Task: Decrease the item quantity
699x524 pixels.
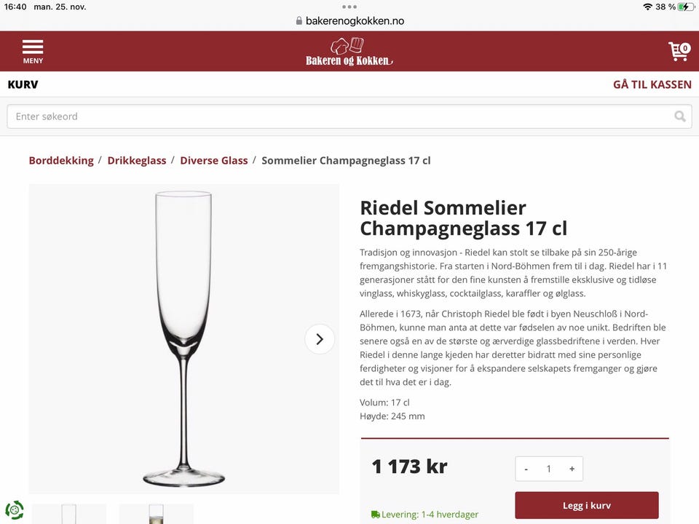Action: pos(526,469)
